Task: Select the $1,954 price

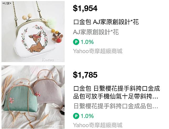Action: coord(85,8)
